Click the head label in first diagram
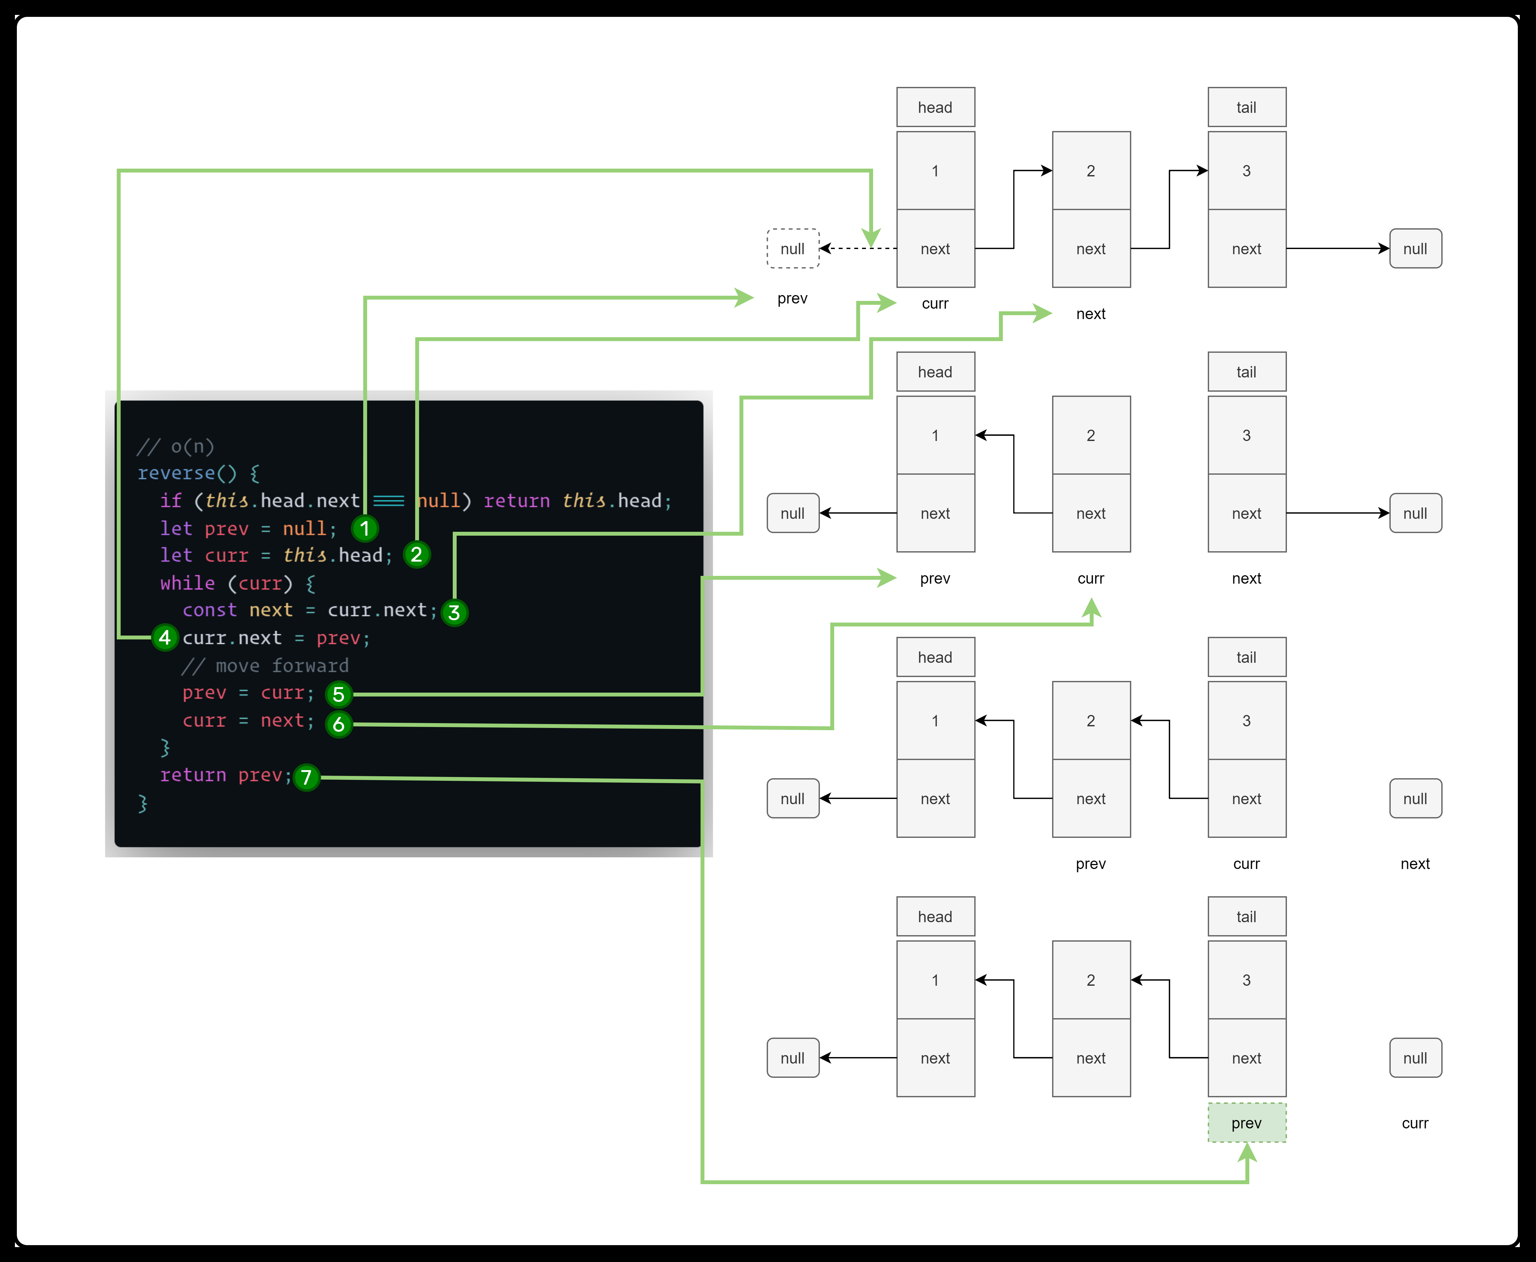 point(935,108)
